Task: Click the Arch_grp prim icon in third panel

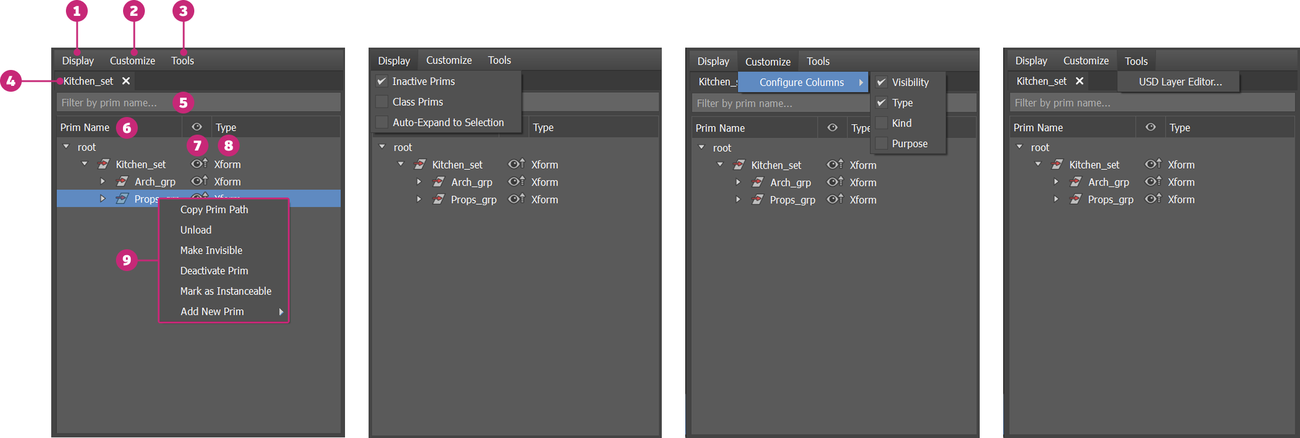Action: tap(758, 183)
